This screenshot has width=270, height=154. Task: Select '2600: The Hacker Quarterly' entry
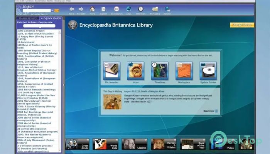point(34,136)
